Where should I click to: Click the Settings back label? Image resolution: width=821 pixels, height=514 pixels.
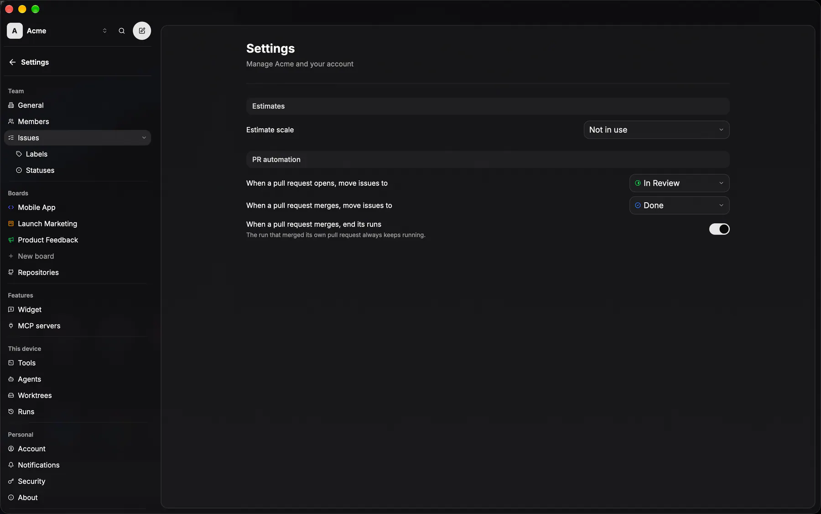coord(35,62)
